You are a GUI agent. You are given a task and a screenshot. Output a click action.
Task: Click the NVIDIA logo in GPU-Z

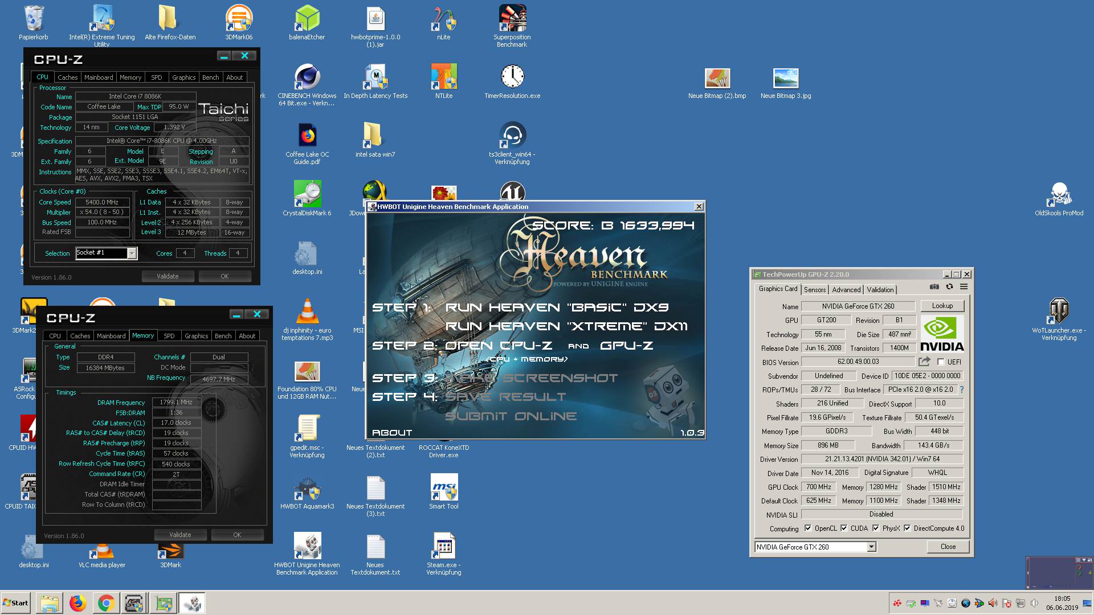pyautogui.click(x=942, y=334)
